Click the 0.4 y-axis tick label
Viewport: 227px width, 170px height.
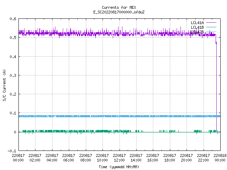coord(13,57)
